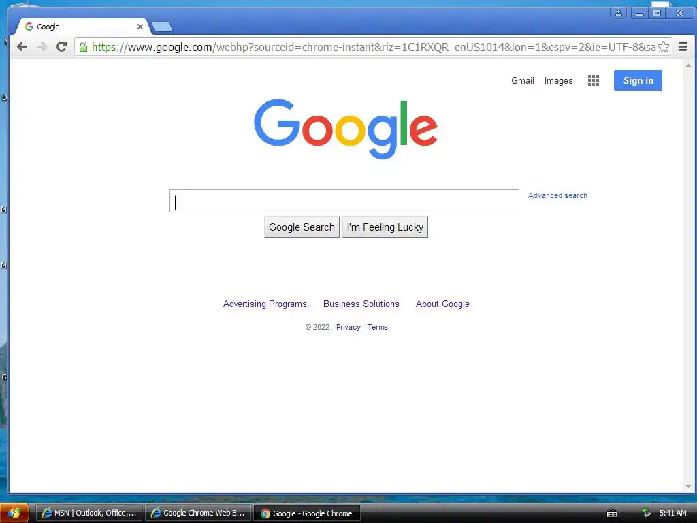Click the keyboard icon in system tray
Image resolution: width=697 pixels, height=523 pixels.
612,513
